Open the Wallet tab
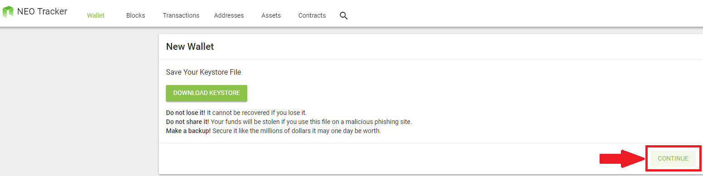This screenshot has width=703, height=176. (x=96, y=15)
